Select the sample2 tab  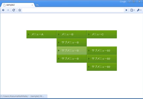[x=18, y=5]
